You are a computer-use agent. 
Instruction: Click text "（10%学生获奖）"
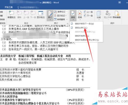click(x=75, y=90)
